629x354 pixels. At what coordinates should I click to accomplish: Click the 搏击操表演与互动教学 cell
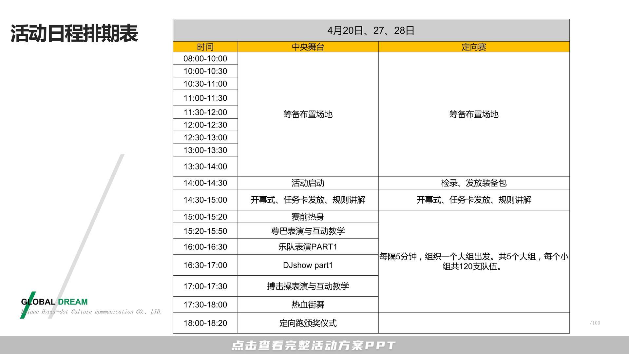point(308,286)
